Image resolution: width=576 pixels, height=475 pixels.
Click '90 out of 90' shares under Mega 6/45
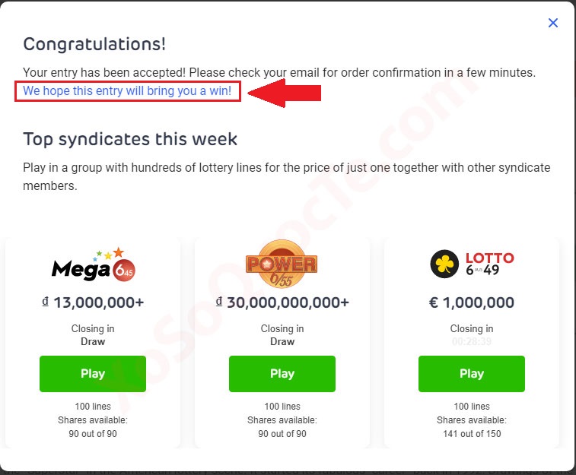pyautogui.click(x=93, y=434)
